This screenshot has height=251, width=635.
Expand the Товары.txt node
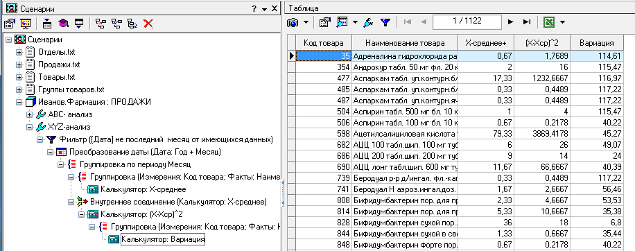coord(19,78)
